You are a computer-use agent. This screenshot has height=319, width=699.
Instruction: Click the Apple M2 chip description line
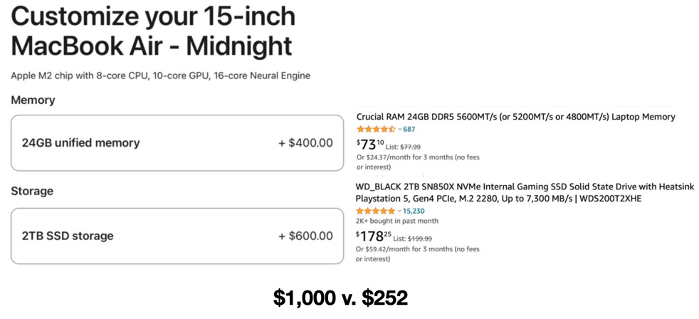[x=160, y=75]
